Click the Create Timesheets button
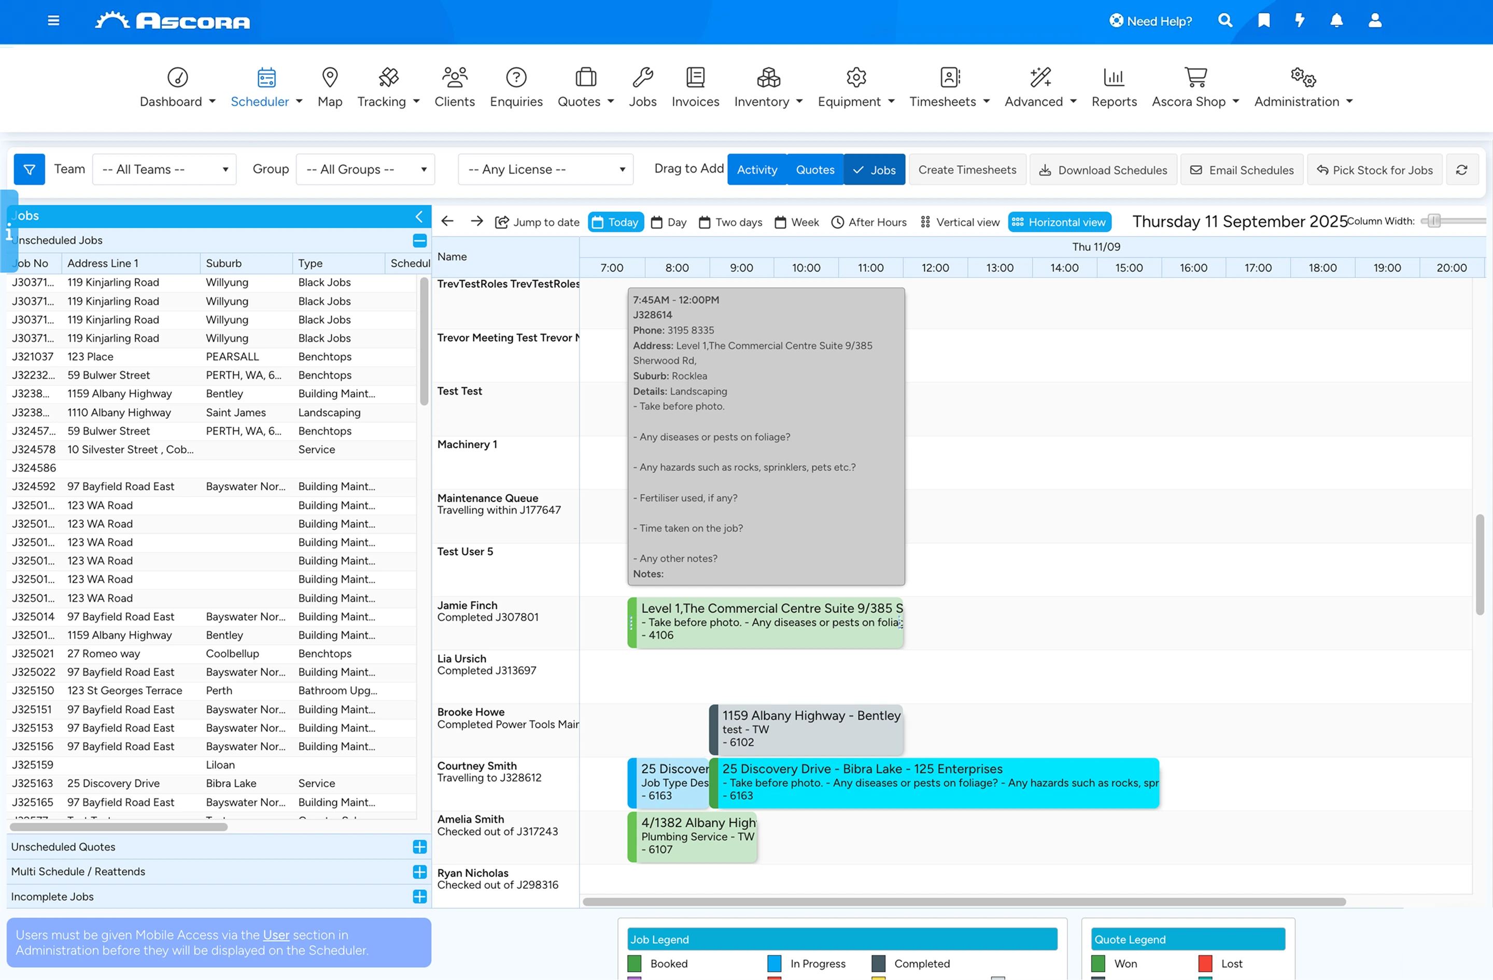This screenshot has width=1493, height=980. point(967,170)
